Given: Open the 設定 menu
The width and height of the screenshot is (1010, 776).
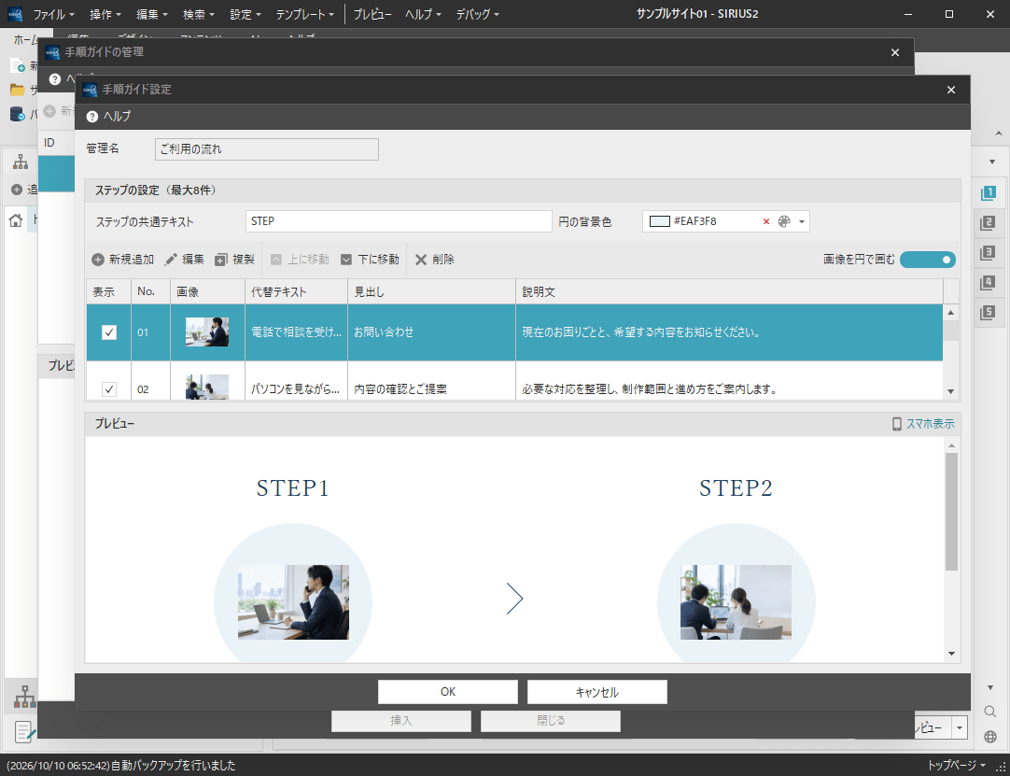Looking at the screenshot, I should coord(245,14).
